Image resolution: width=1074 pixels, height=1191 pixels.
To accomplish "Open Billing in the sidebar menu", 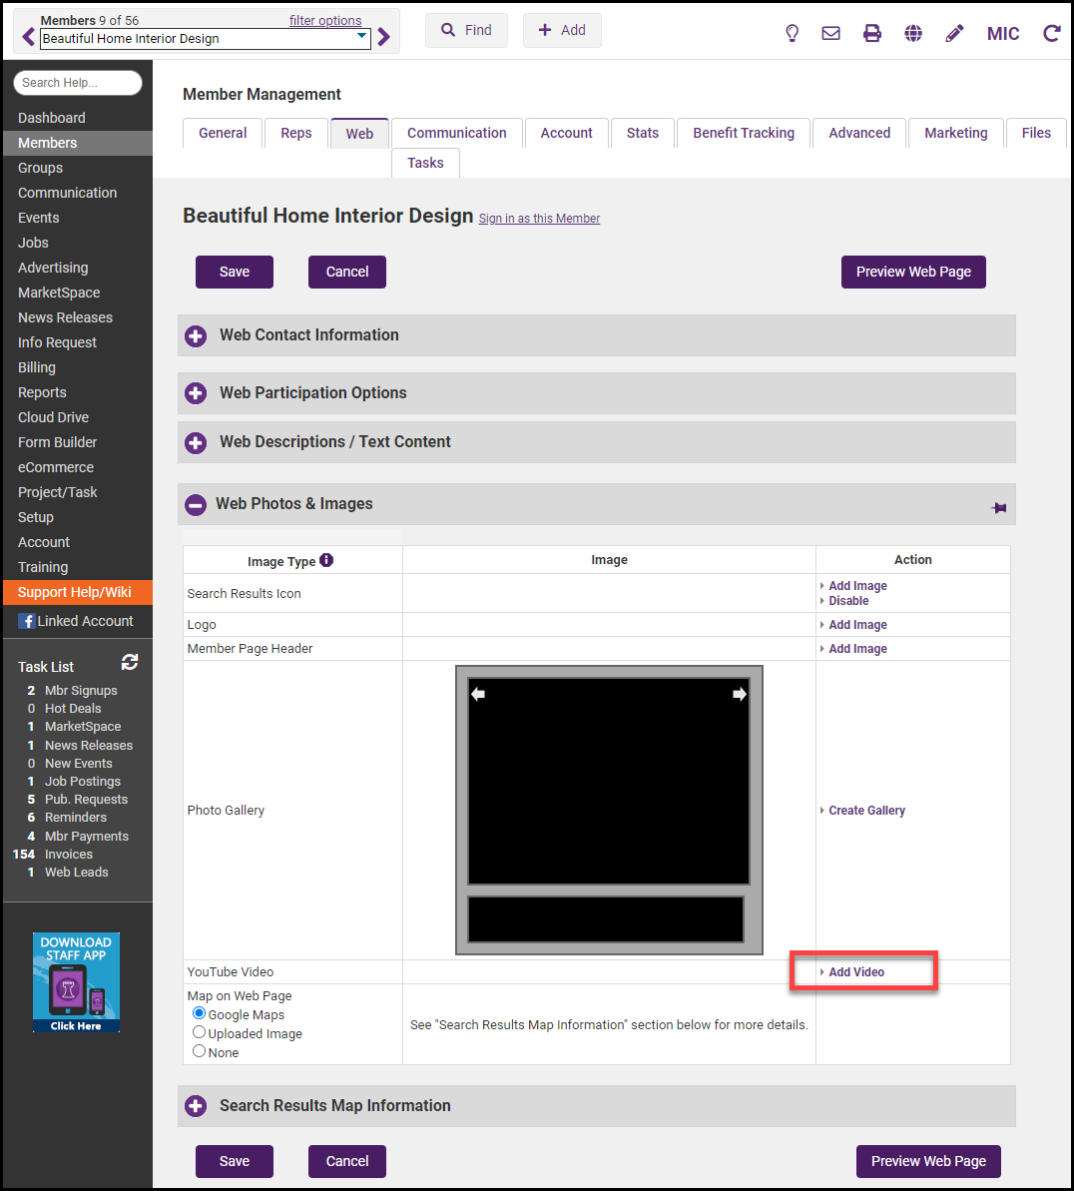I will (x=37, y=367).
